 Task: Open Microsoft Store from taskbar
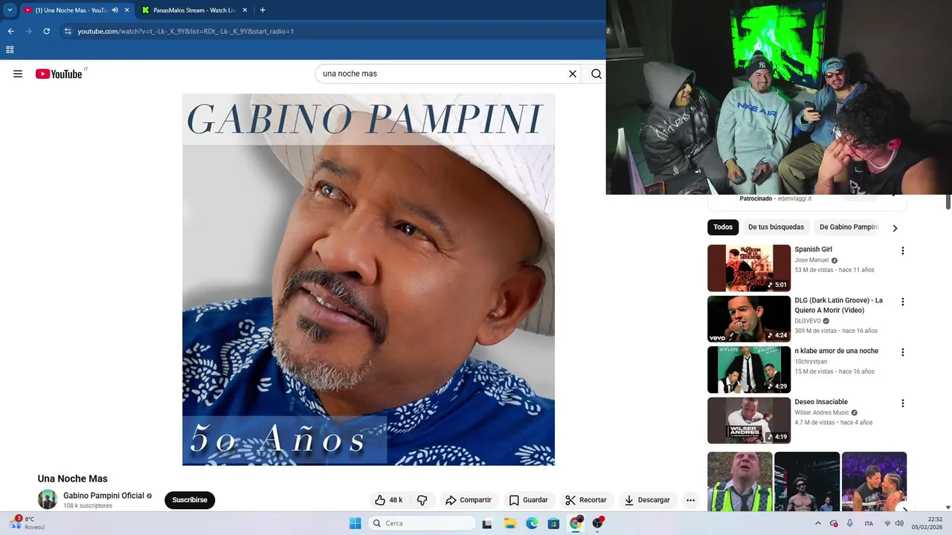tap(553, 523)
